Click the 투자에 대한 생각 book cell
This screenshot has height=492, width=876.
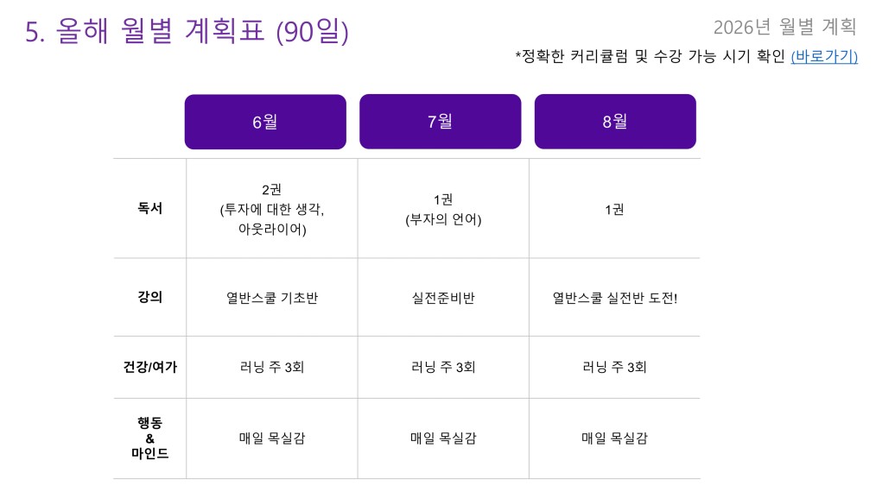click(x=272, y=209)
